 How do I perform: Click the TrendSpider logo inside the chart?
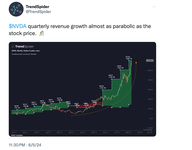pos(23,46)
